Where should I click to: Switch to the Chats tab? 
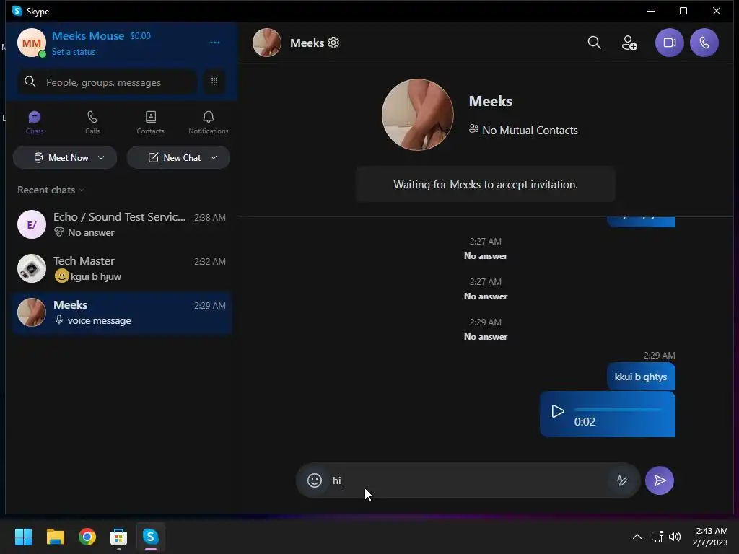tap(35, 123)
